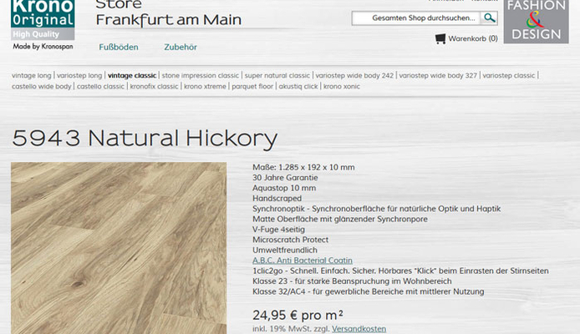Select castello wide body category
Image resolution: width=580 pixels, height=334 pixels.
pyautogui.click(x=42, y=87)
